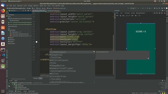Click the Make Project hammer icon
The width and height of the screenshot is (168, 94).
128,8
